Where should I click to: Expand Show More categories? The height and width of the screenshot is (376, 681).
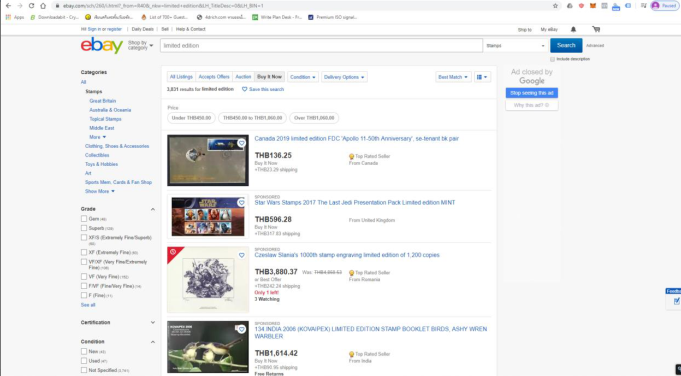(100, 191)
